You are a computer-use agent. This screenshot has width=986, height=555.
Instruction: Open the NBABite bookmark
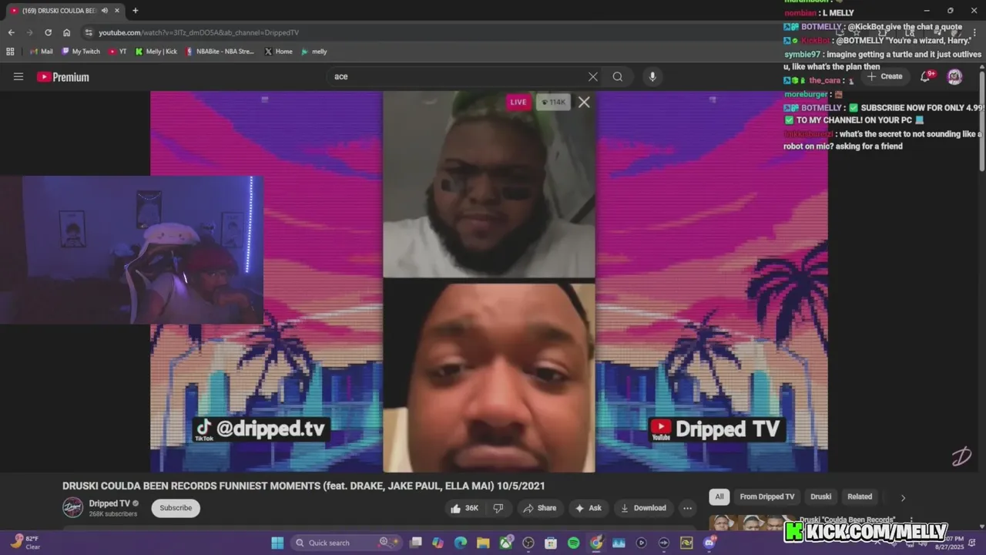(220, 52)
